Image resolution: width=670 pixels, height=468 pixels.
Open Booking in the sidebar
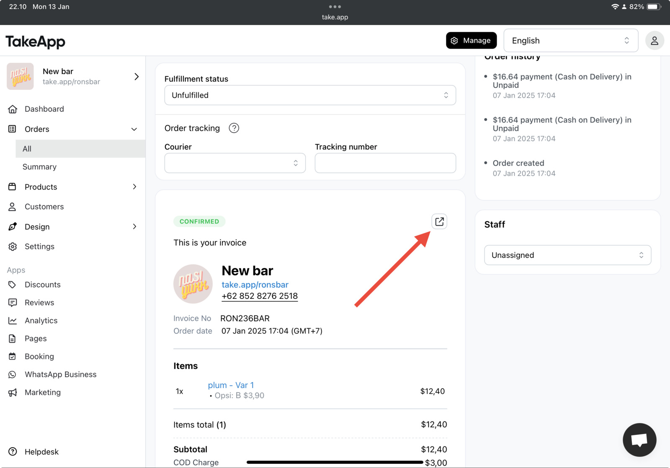[39, 357]
